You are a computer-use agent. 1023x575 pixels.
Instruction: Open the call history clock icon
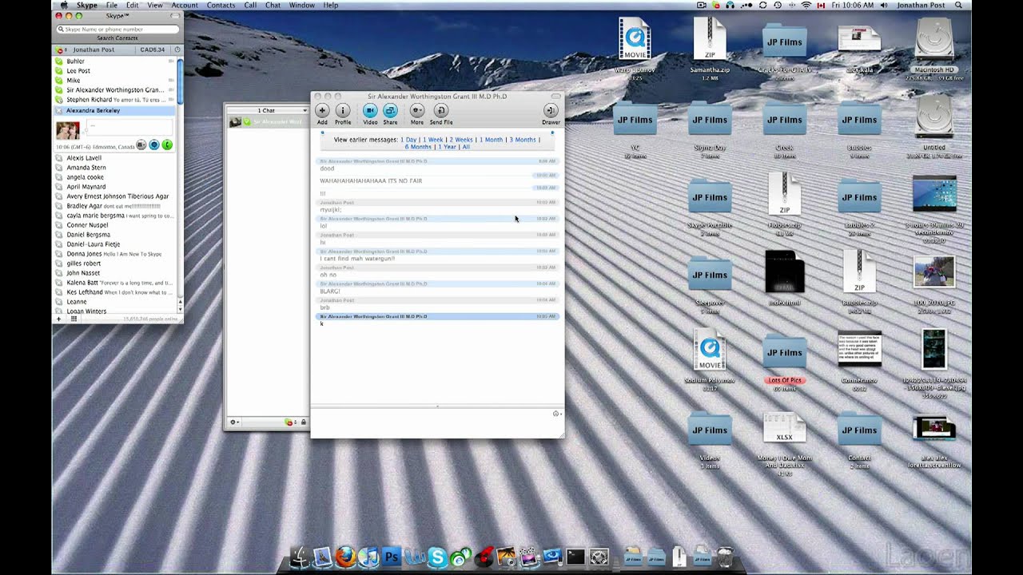[x=177, y=50]
